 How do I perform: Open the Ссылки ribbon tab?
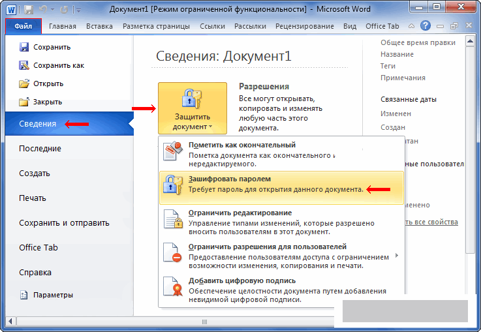click(212, 26)
